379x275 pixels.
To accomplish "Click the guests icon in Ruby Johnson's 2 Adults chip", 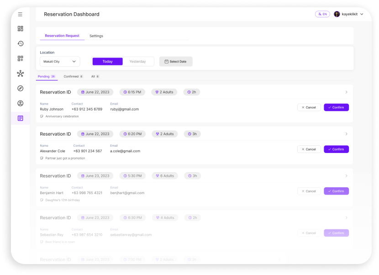I will pyautogui.click(x=157, y=92).
